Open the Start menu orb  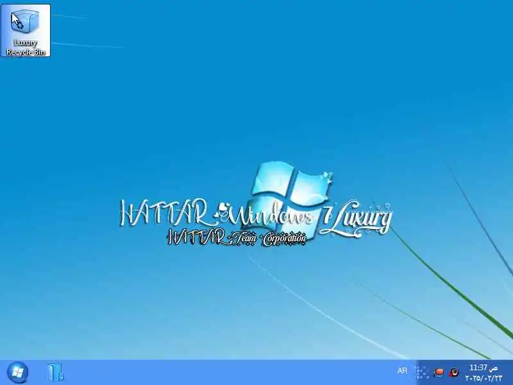(x=17, y=372)
